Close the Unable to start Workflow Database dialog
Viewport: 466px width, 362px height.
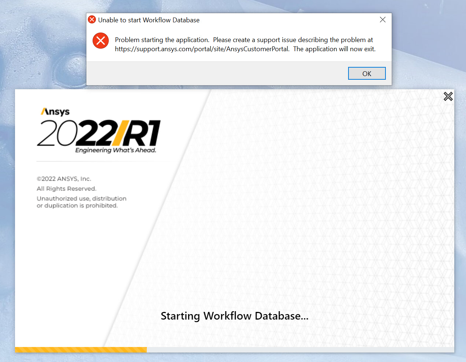coord(383,20)
